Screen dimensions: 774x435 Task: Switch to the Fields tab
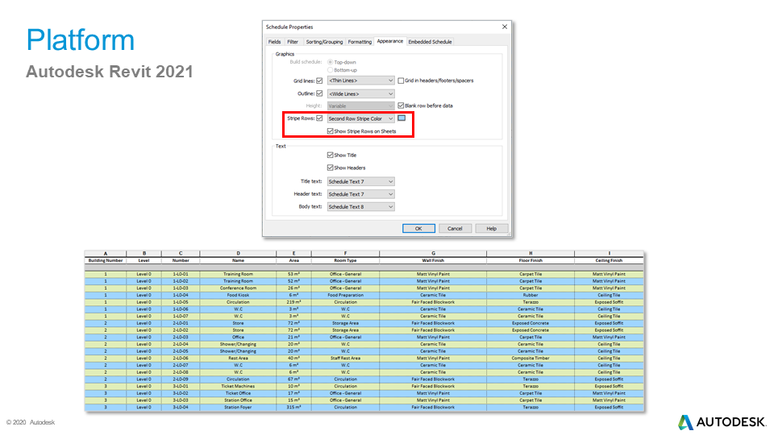(274, 42)
